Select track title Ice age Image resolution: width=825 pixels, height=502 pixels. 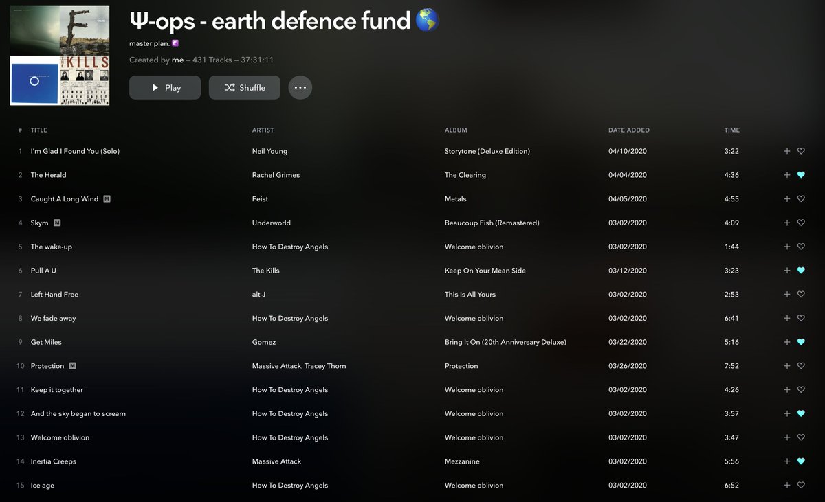[43, 486]
